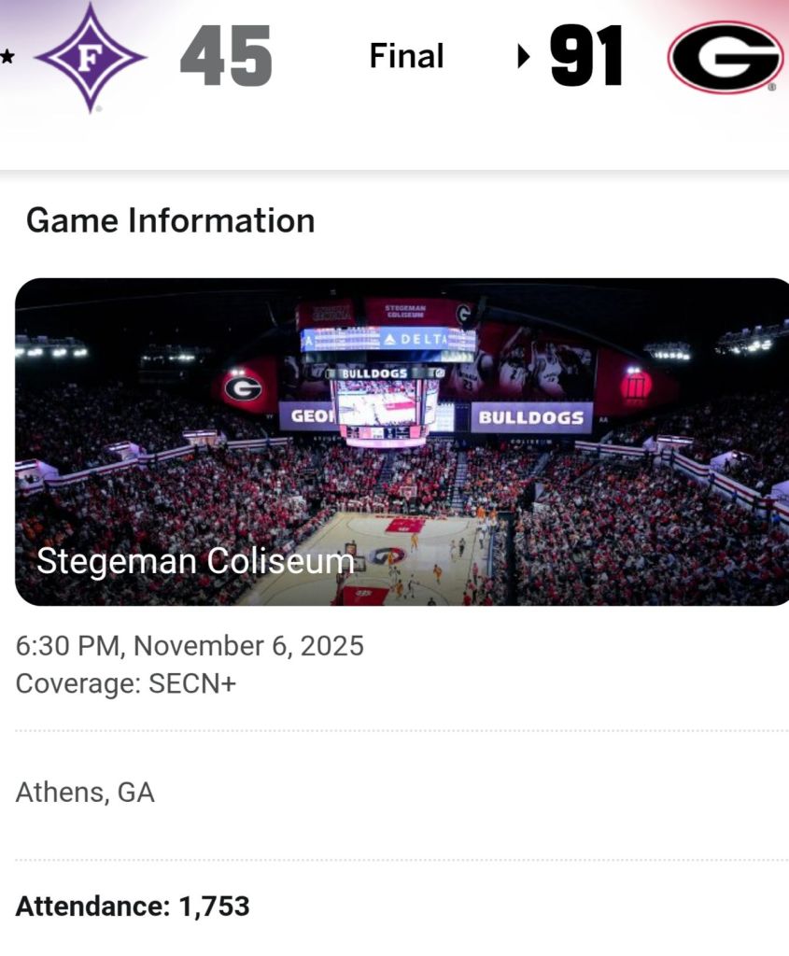This screenshot has height=956, width=789.
Task: Tap the Georgia Bulldogs G logo
Action: pos(725,58)
